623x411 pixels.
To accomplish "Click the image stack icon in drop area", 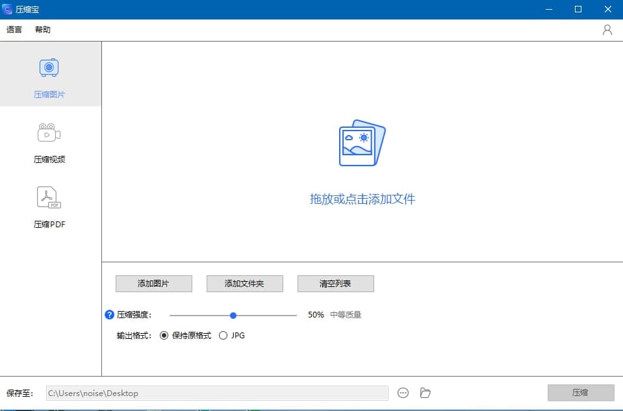I will tap(362, 142).
